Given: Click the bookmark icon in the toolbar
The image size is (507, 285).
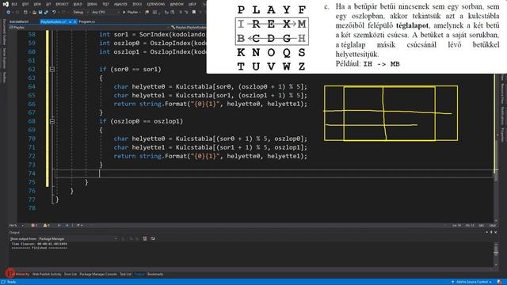Looking at the screenshot, I should [193, 13].
